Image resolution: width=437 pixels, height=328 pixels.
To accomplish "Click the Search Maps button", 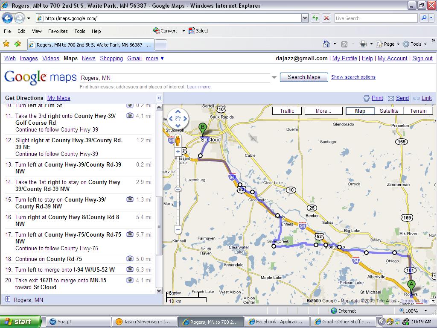I will pyautogui.click(x=304, y=77).
